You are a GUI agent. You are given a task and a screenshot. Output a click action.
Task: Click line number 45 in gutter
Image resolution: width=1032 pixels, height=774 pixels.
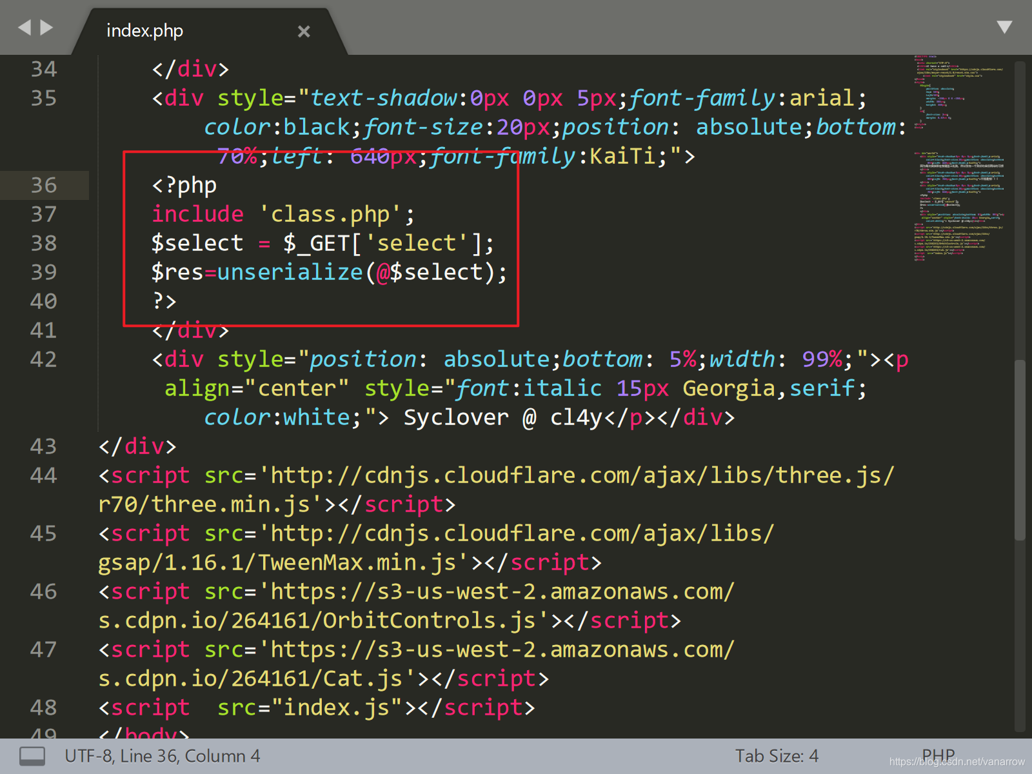point(44,533)
